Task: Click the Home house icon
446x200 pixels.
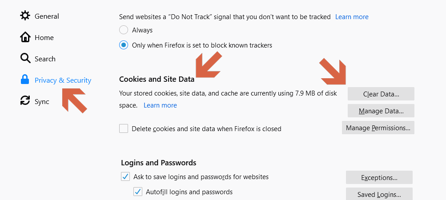Action: click(x=25, y=37)
